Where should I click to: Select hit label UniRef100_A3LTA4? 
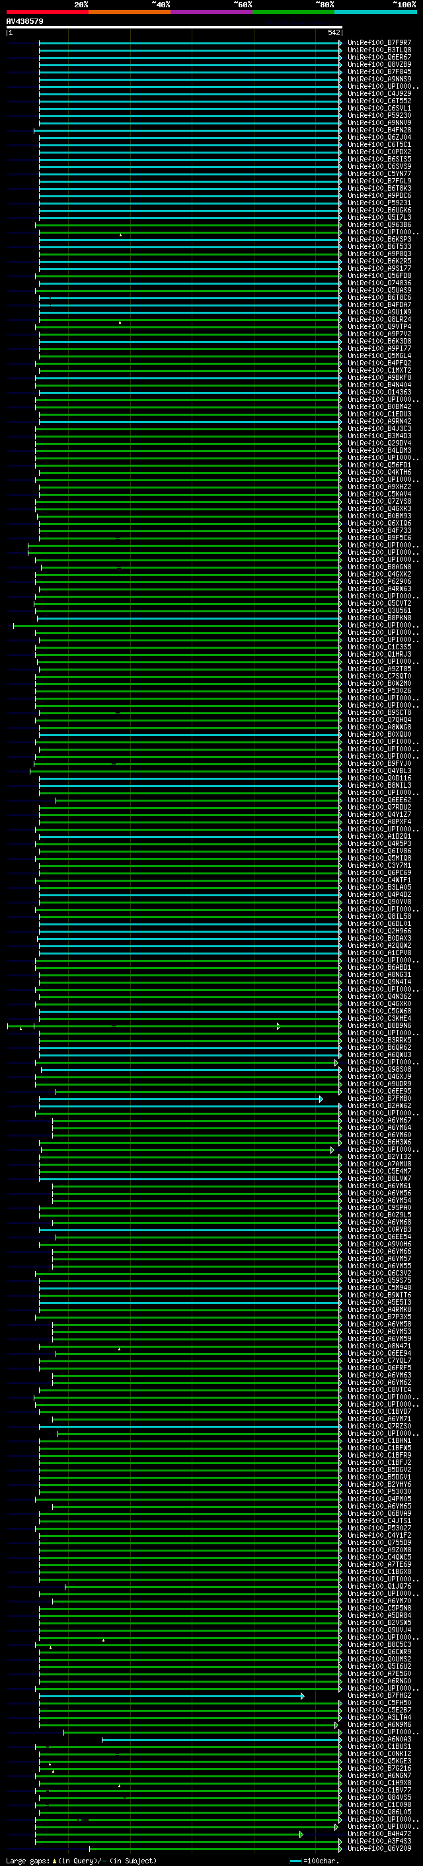[379, 1718]
